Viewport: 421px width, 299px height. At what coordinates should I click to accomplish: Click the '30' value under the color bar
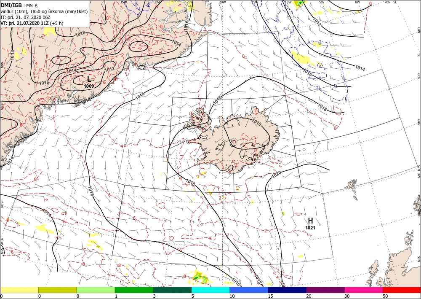click(x=347, y=296)
